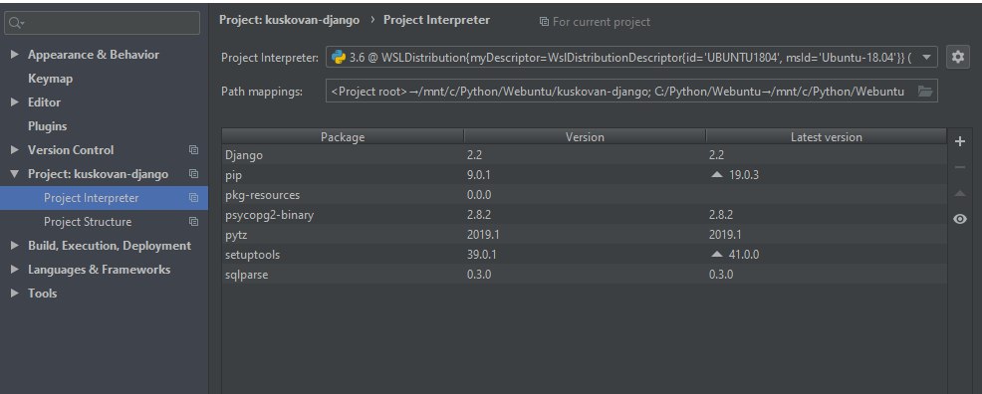The height and width of the screenshot is (394, 982).
Task: Click the plus icon to install package
Action: point(959,141)
